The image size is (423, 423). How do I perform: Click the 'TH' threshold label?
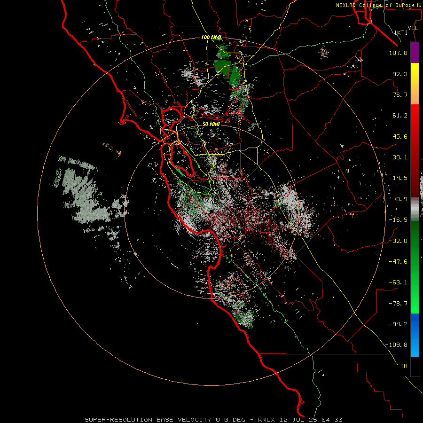click(404, 366)
